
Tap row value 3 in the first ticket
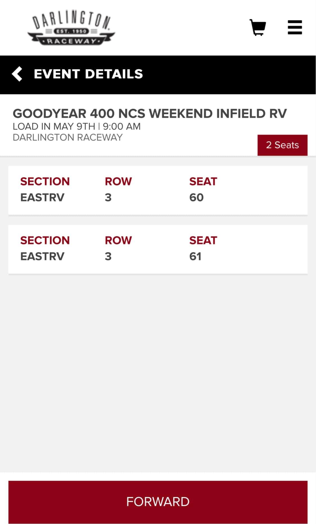[108, 198]
